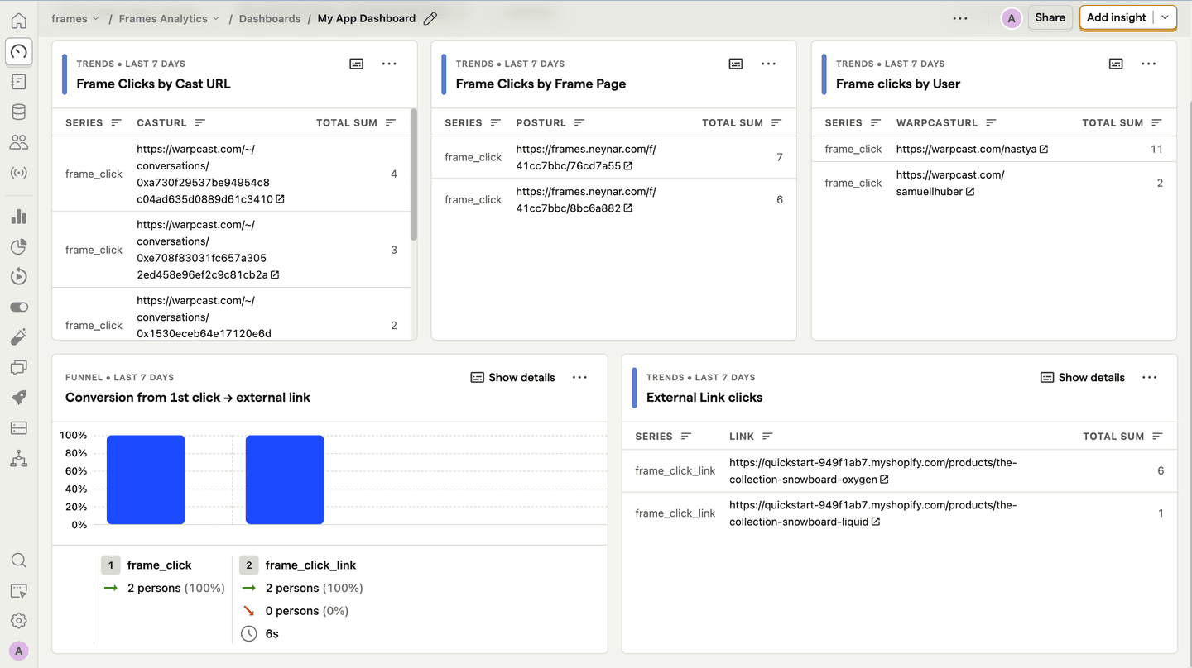Open more menu on Frame Clicks by Cast URL
Image resolution: width=1192 pixels, height=668 pixels.
(389, 64)
